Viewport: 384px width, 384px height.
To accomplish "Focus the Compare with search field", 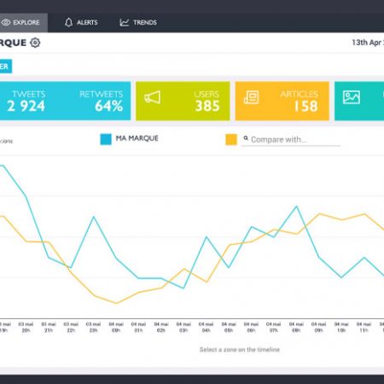I will [x=291, y=140].
